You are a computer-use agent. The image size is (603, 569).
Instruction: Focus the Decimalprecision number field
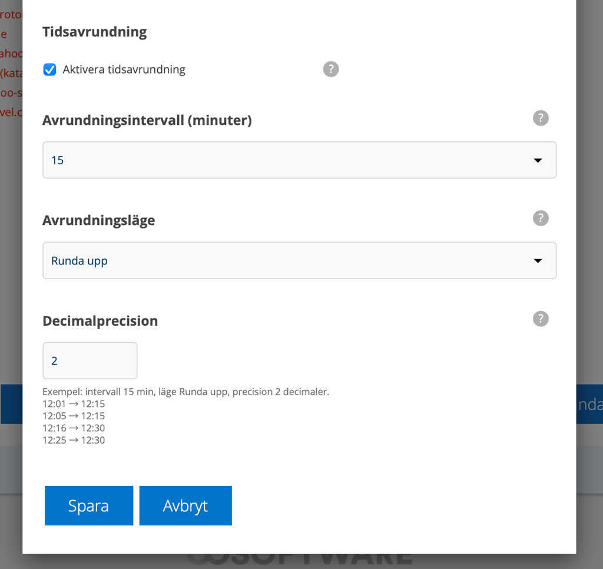90,360
